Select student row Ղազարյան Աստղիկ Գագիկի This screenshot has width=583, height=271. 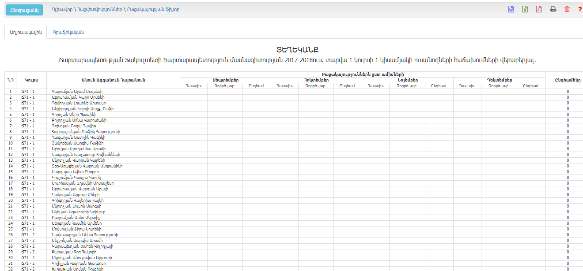click(78, 137)
